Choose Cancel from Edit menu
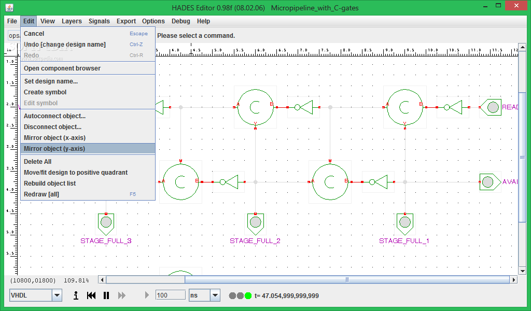Image resolution: width=531 pixels, height=311 pixels. pyautogui.click(x=88, y=34)
